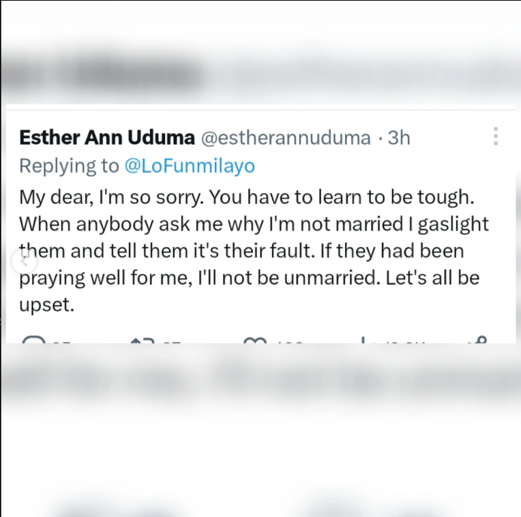The height and width of the screenshot is (517, 521).
Task: Click the reply count beside speech bubble
Action: [61, 342]
